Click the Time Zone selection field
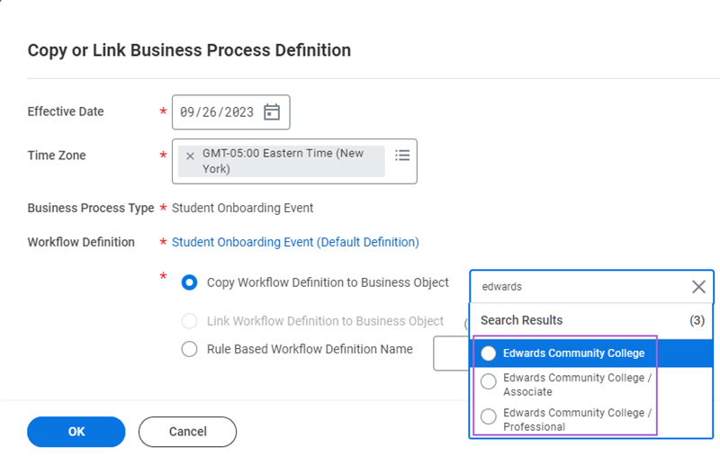This screenshot has width=720, height=456. (x=294, y=162)
